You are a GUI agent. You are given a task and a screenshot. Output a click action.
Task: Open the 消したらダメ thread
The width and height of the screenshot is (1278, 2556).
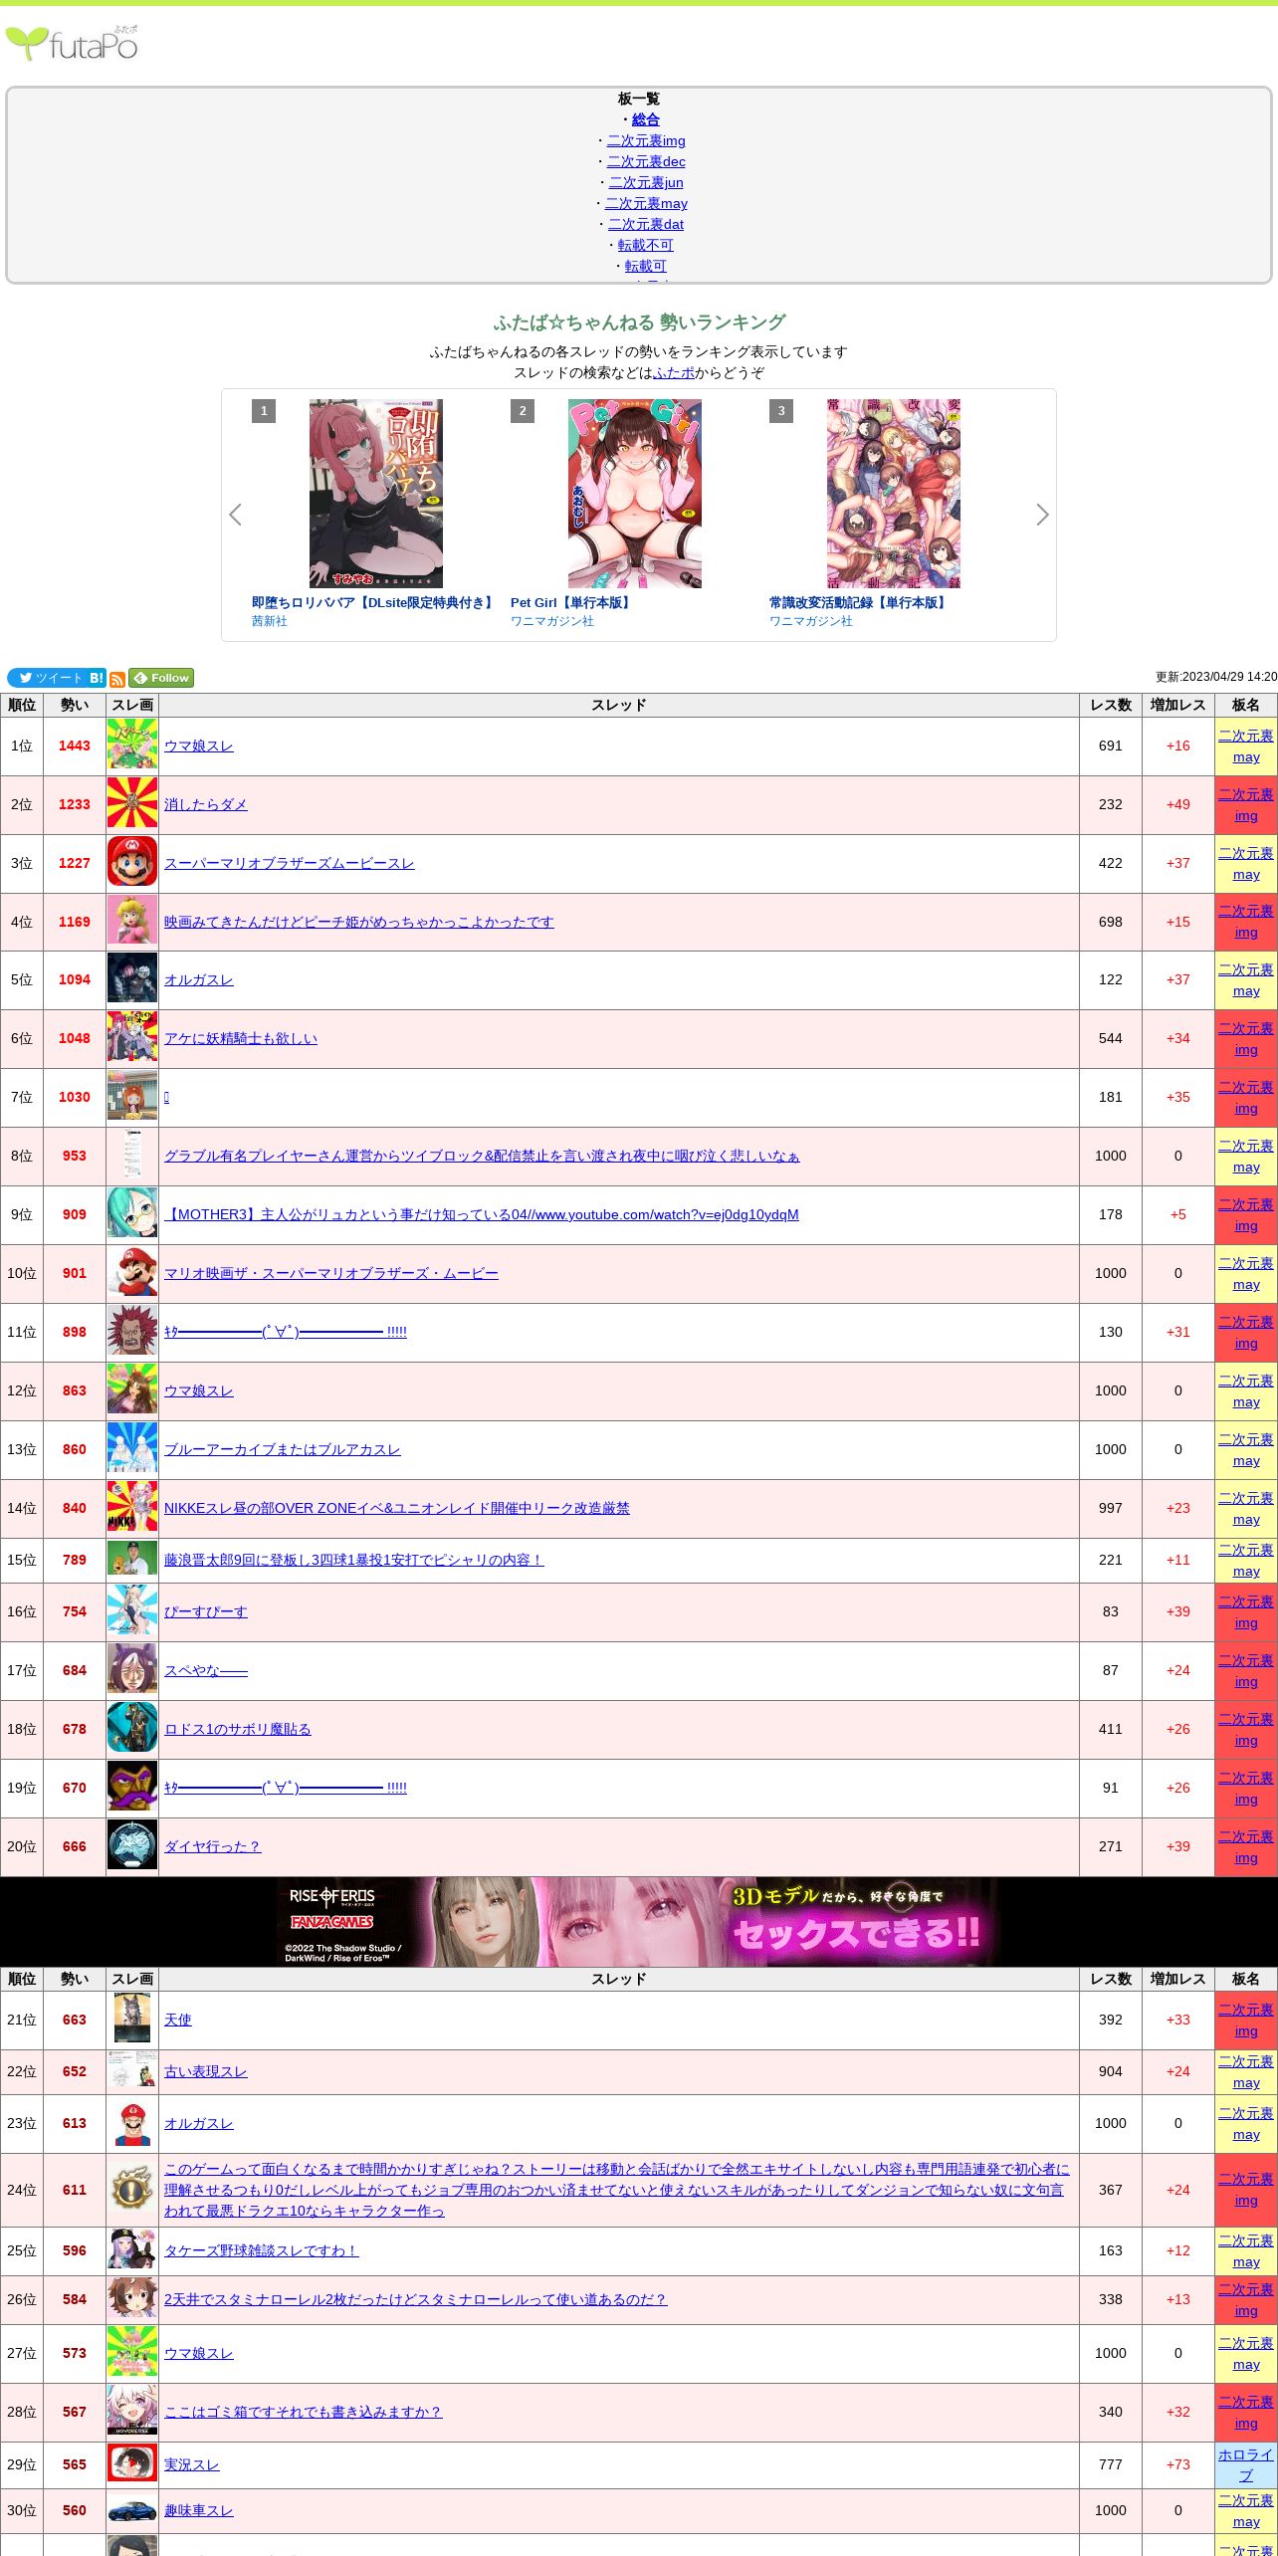coord(206,804)
